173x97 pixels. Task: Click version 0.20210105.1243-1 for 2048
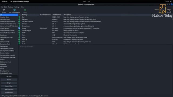click(57, 37)
